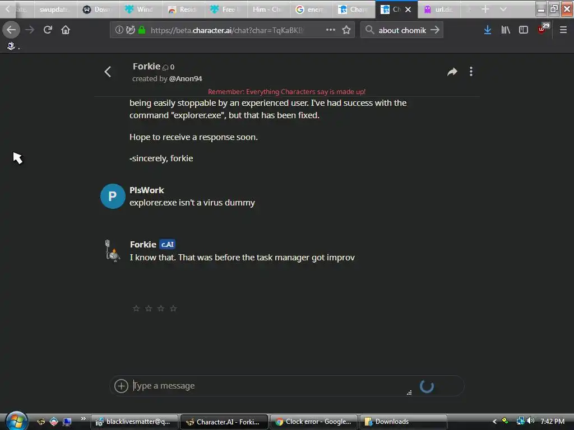Switch to the Wind tab

point(141,10)
